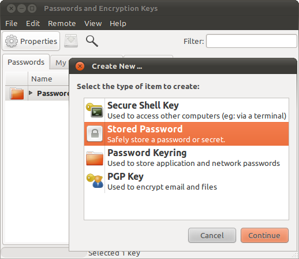
Task: Click the orange keyring folder in list
Action: tap(17, 94)
